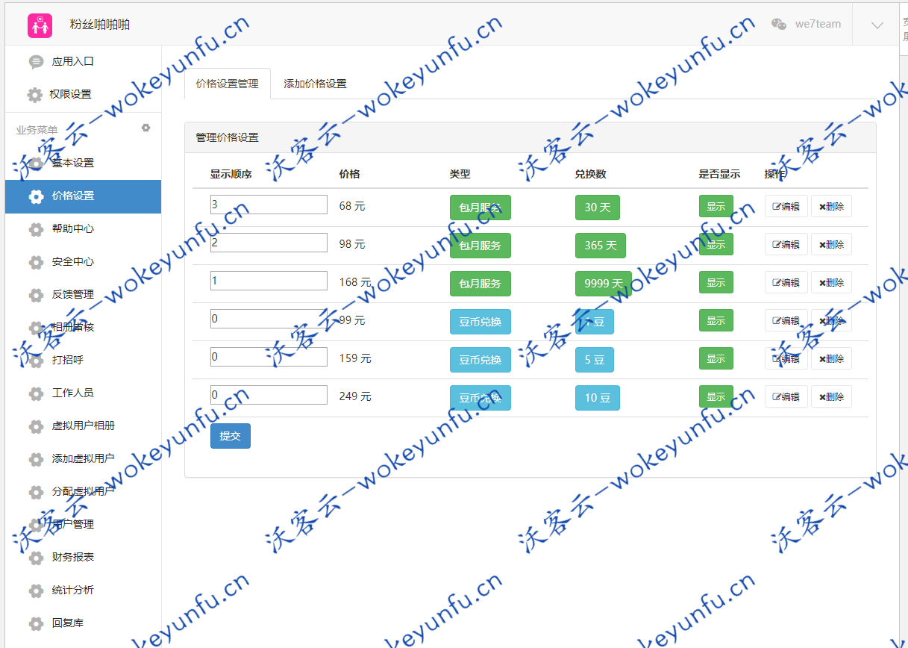Viewport: 908px width, 648px height.
Task: Edit the 168 元 price entry
Action: (786, 282)
